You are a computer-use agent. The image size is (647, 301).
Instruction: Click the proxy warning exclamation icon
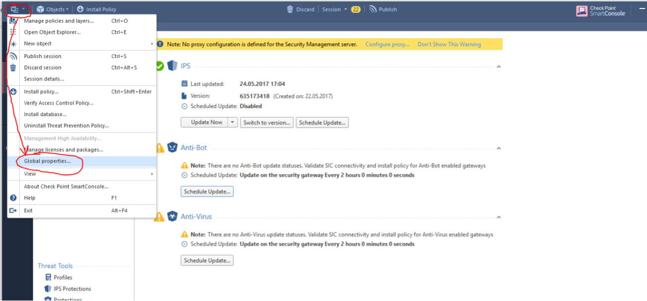point(160,44)
